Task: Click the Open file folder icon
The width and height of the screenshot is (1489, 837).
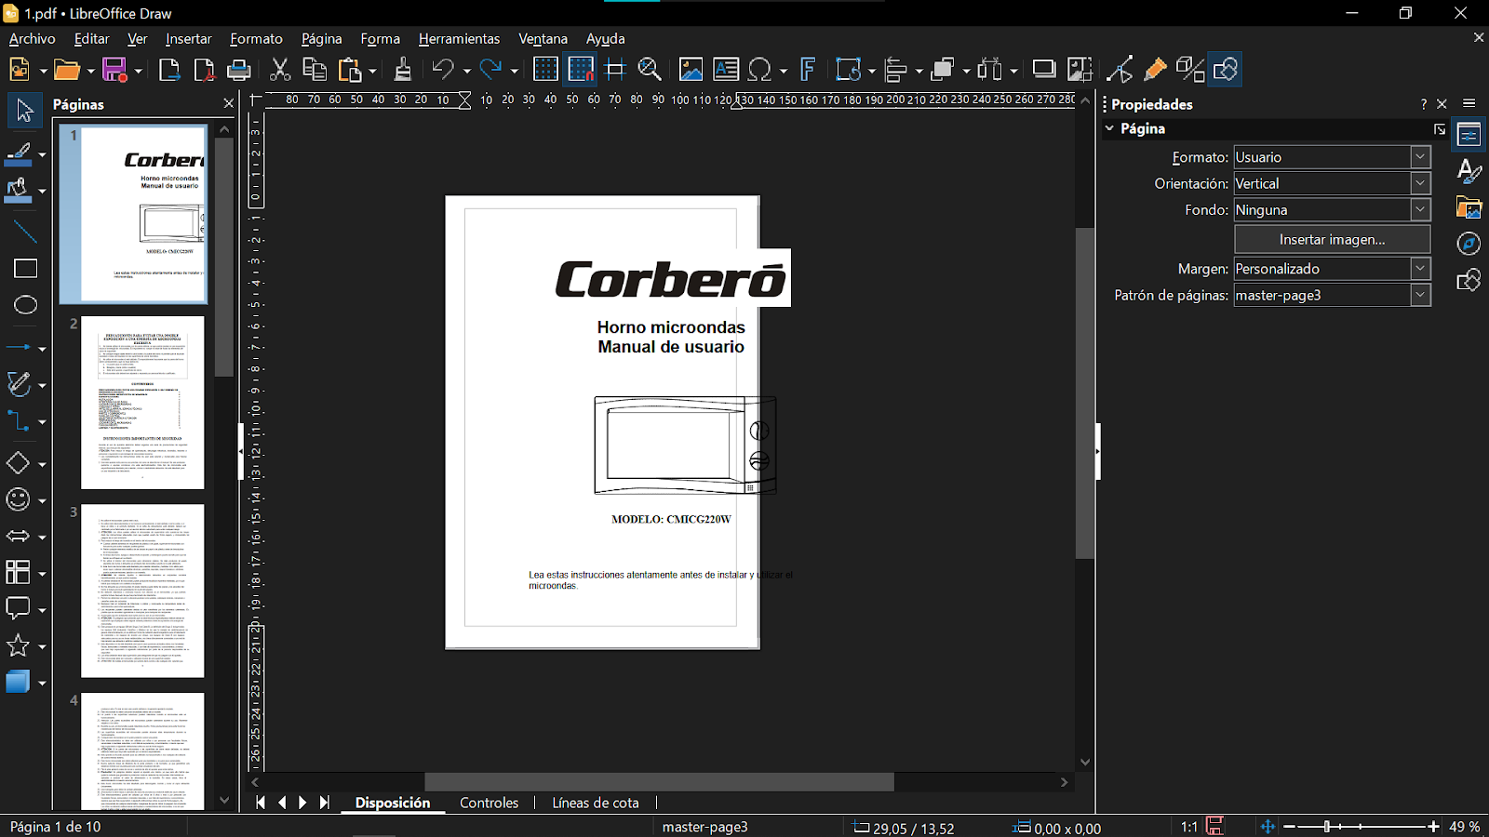Action: 66,70
